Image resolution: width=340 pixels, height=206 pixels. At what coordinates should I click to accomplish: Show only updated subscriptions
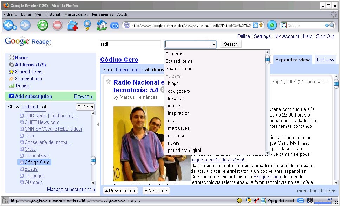click(30, 107)
